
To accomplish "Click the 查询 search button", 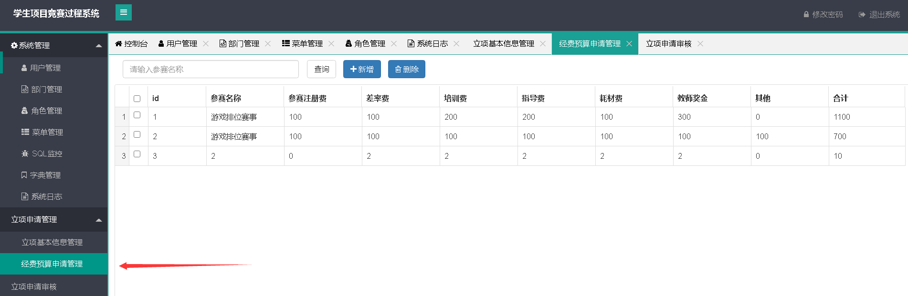I will 321,69.
